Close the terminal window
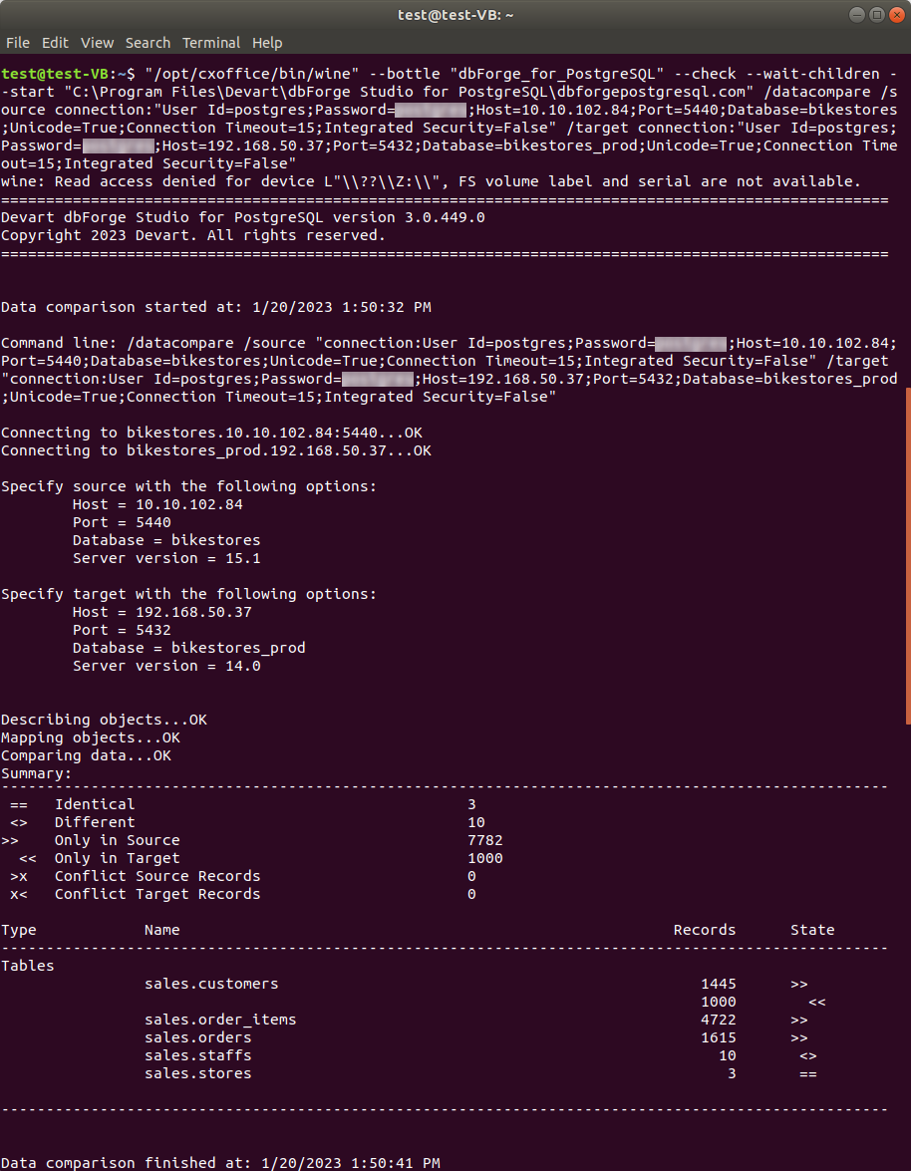 897,15
